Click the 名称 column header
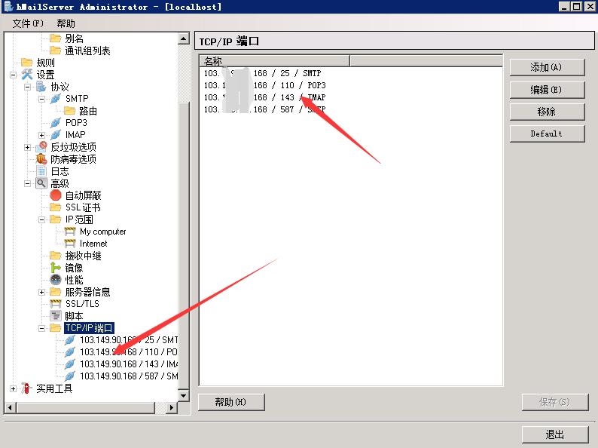Image resolution: width=598 pixels, height=448 pixels. click(275, 61)
